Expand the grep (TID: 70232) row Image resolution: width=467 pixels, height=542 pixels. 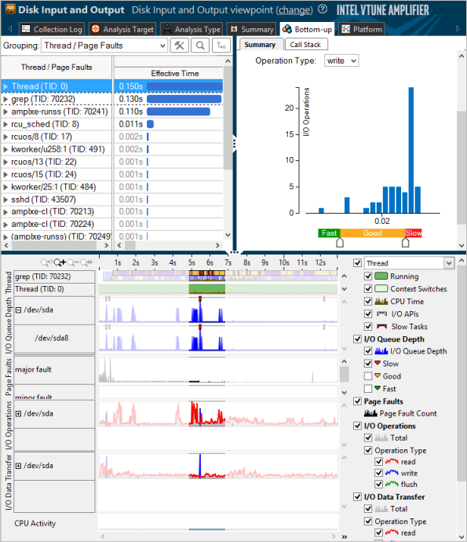pos(5,99)
